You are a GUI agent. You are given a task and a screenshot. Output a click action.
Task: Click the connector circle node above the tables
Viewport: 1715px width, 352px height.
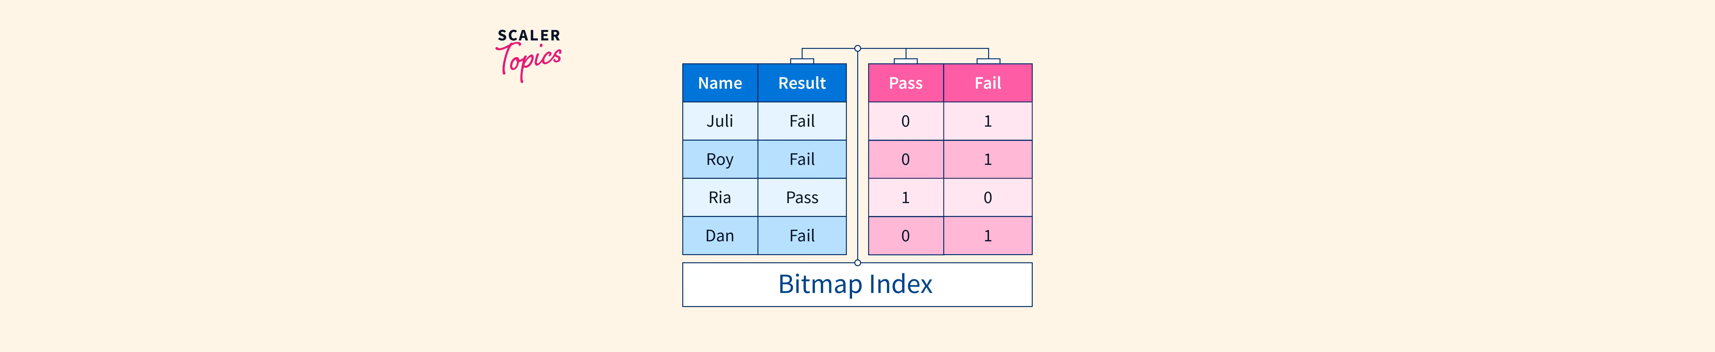857,48
